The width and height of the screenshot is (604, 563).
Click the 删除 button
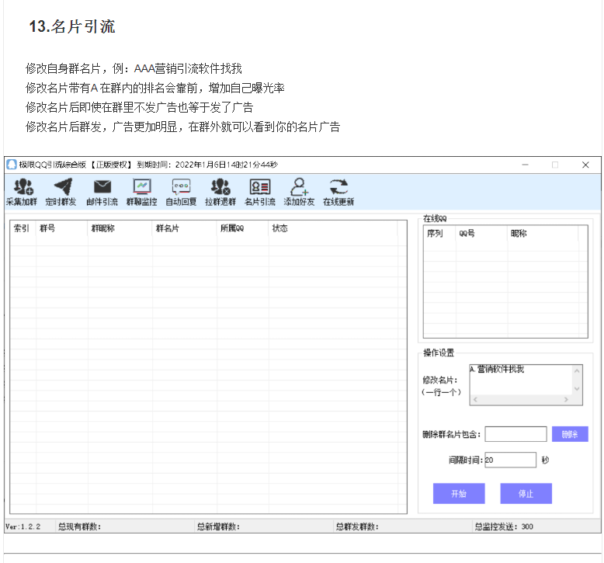[x=570, y=434]
